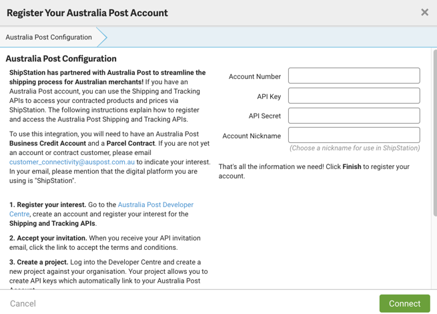Click the "Parcel Contract" bold text
This screenshot has width=437, height=314.
point(130,143)
